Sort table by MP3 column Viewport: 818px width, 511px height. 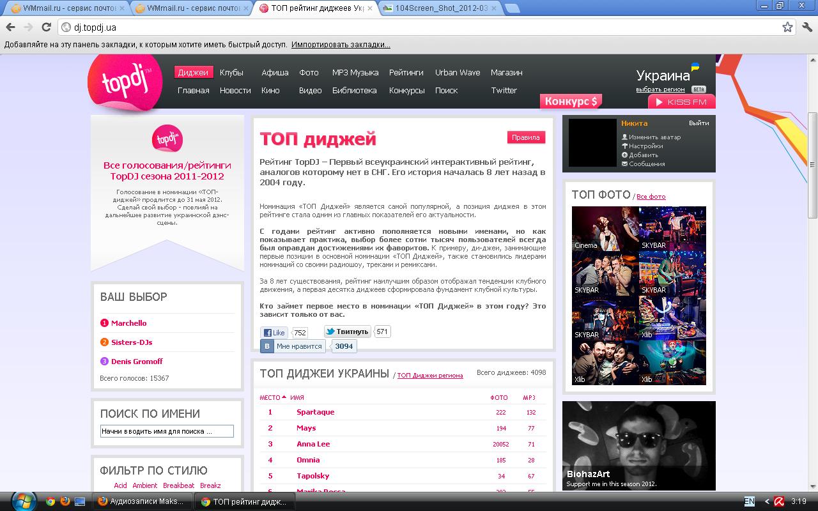point(529,397)
